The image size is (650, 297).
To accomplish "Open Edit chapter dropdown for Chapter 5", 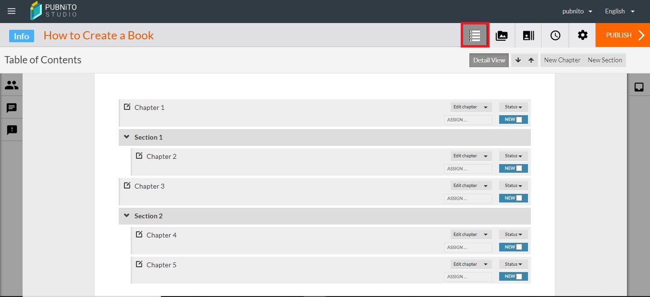I will (471, 264).
